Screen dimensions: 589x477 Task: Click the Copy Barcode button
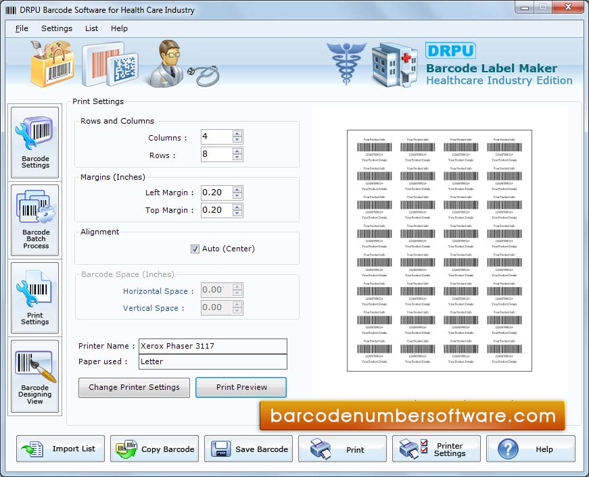coord(154,449)
